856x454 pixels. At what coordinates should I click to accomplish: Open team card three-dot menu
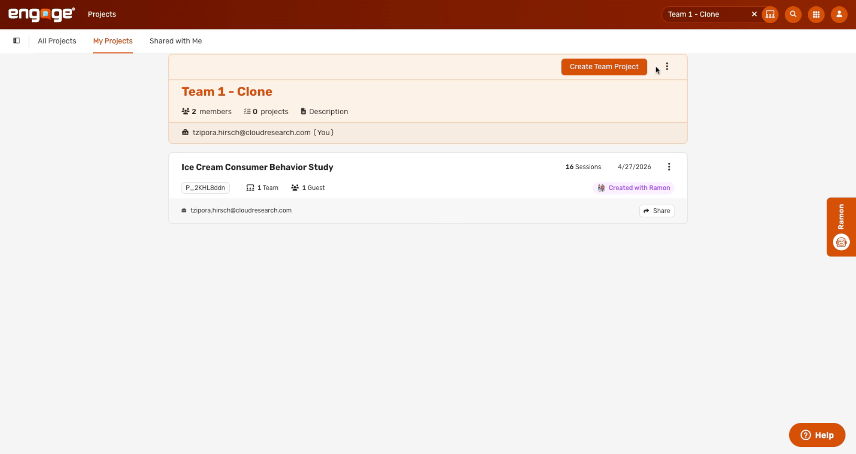pyautogui.click(x=667, y=66)
